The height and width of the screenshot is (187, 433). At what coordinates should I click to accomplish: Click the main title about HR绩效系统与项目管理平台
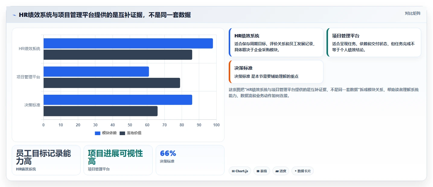105,15
